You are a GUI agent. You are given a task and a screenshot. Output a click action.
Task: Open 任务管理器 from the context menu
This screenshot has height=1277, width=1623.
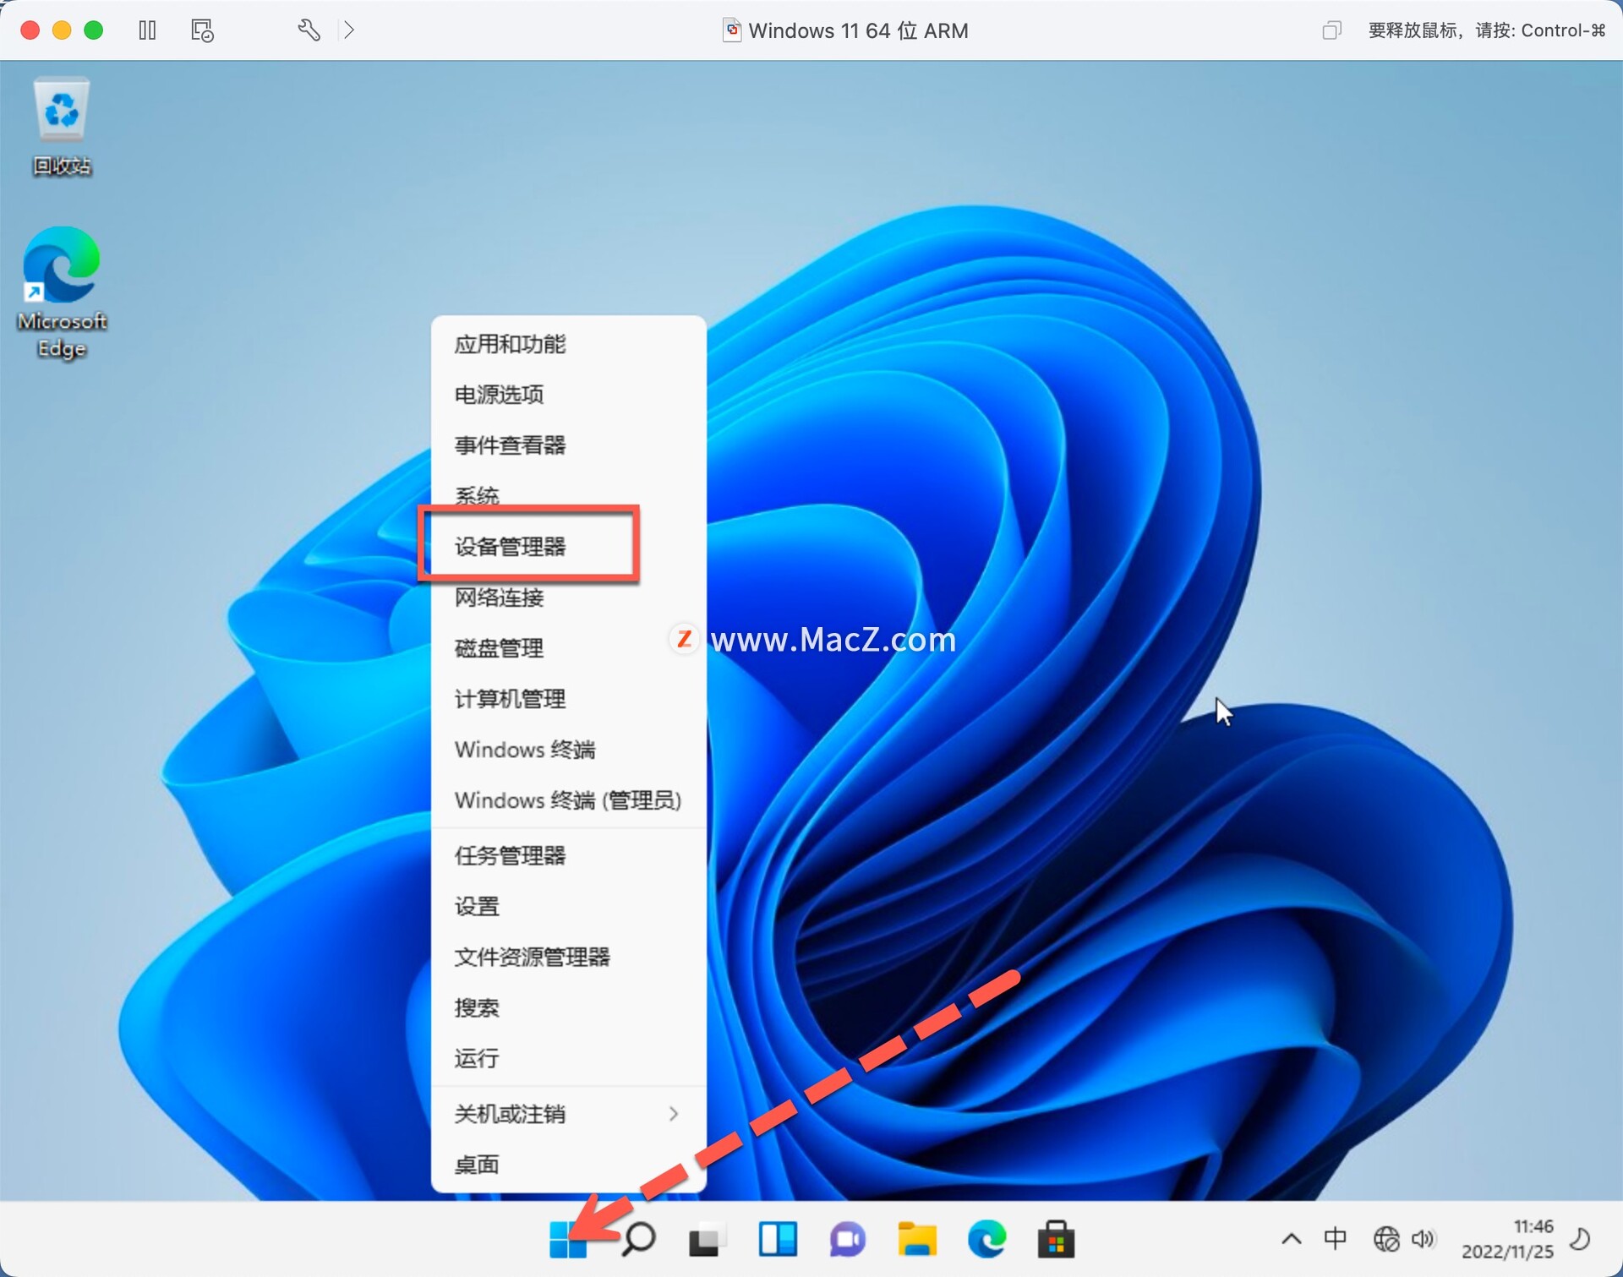pos(511,855)
